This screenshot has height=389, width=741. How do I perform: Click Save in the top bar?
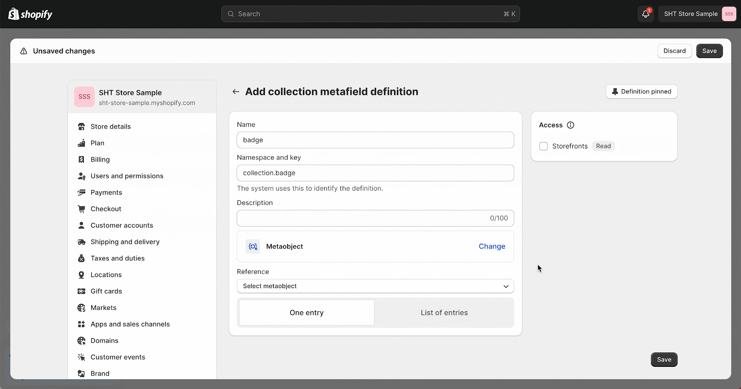point(709,51)
